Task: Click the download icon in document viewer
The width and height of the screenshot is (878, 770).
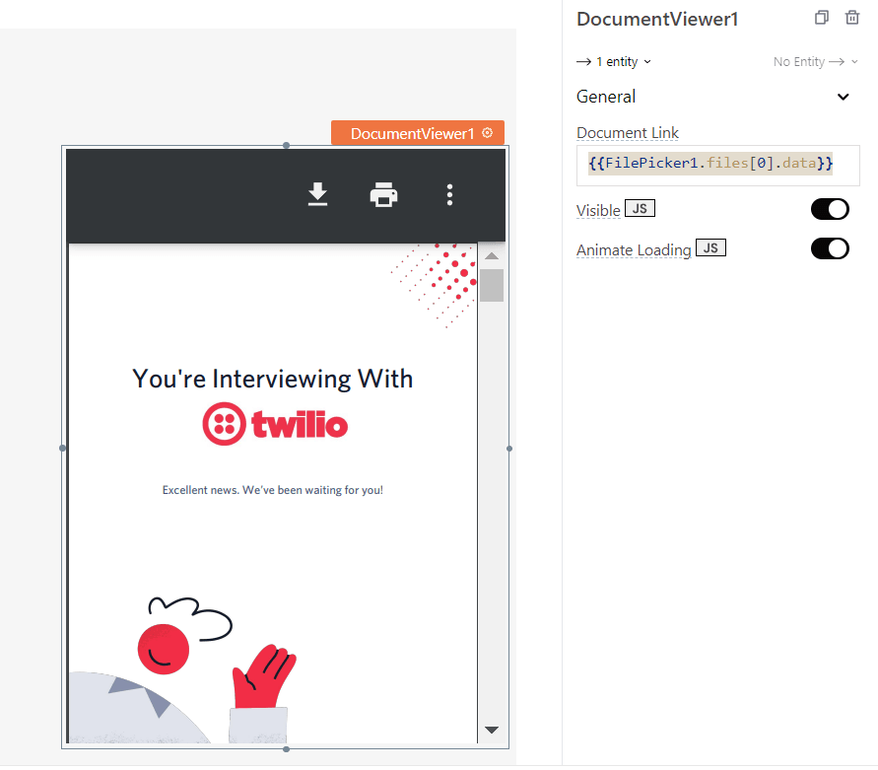Action: [317, 195]
